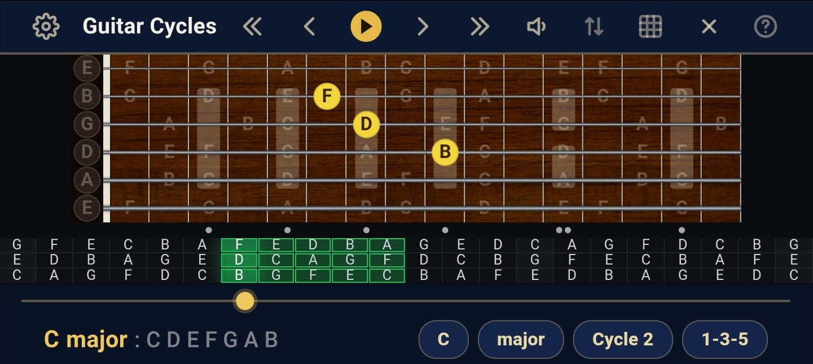Select highlighted chord column F D B
Screen dimensions: 813x364
click(239, 260)
